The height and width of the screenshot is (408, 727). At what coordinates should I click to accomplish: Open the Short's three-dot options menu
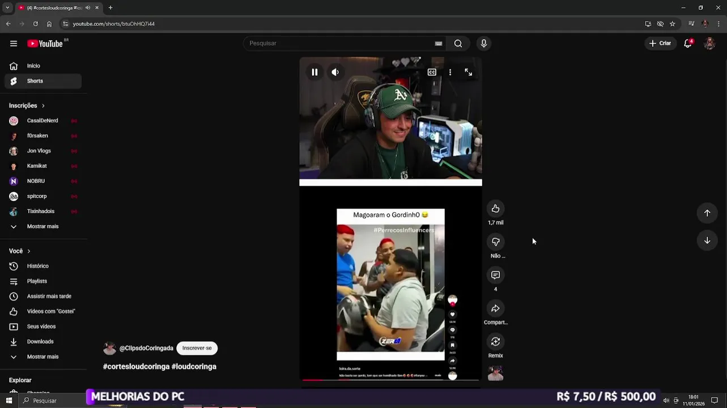(450, 72)
